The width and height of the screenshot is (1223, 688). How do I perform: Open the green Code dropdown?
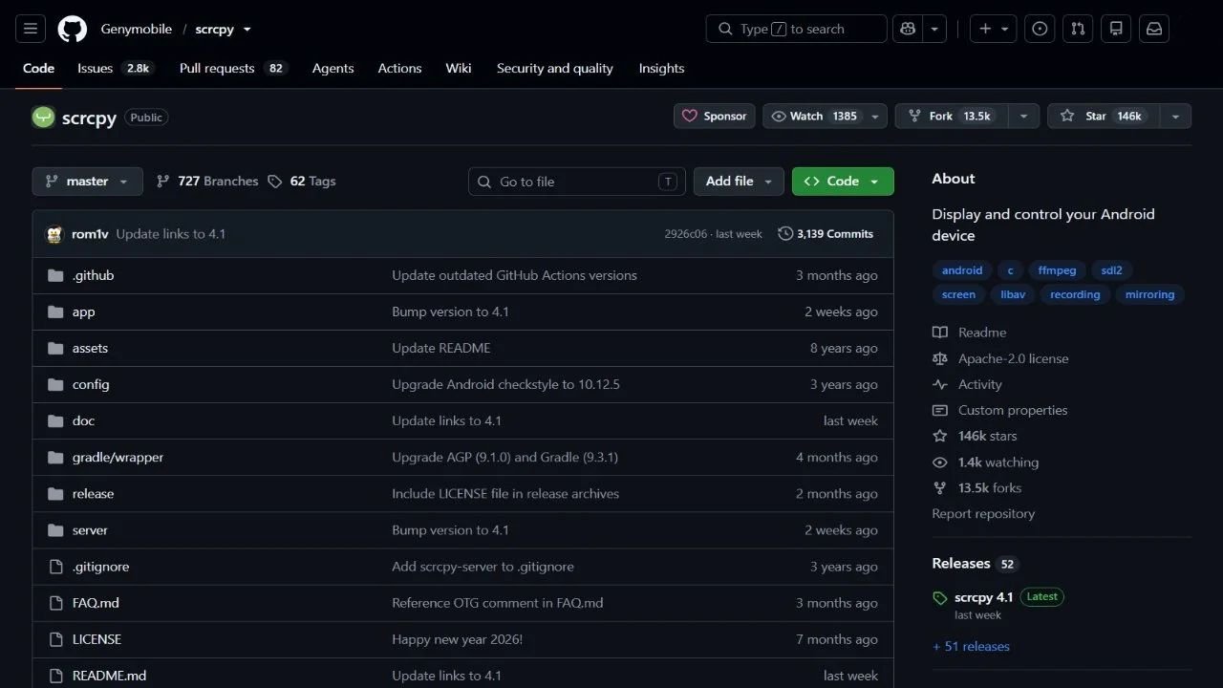point(843,182)
